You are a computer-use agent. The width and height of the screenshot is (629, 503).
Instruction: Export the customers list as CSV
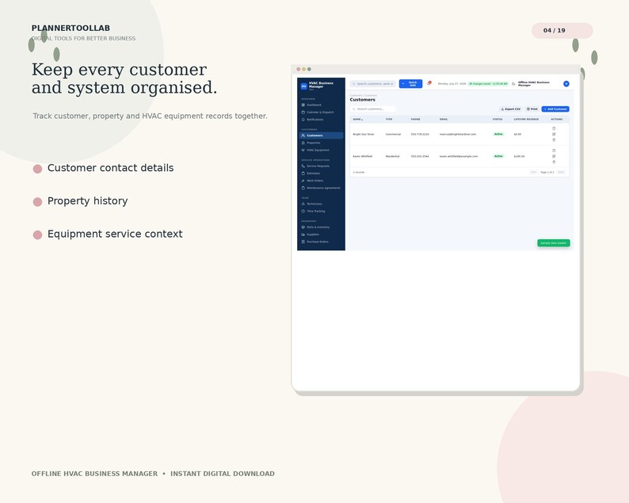coord(510,109)
